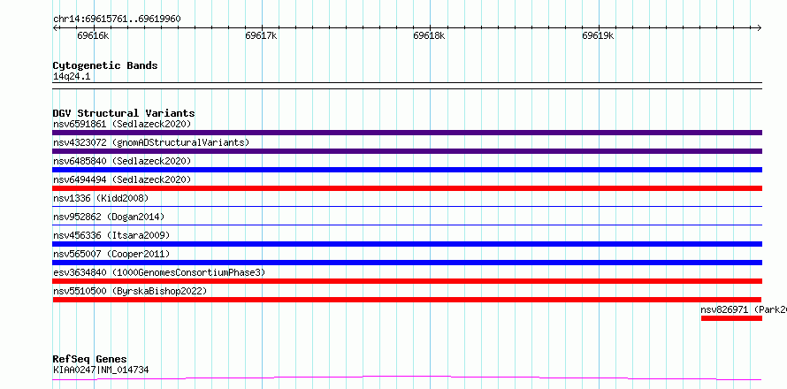Image resolution: width=787 pixels, height=389 pixels.
Task: Open the nsv565007 (Cooper2011) variant label
Action: (x=111, y=254)
